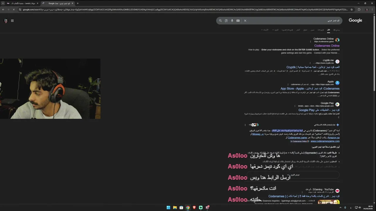Click the Google Play favicon

337,104
